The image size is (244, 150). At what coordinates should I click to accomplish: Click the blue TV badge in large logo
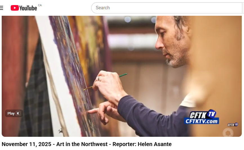[212, 114]
